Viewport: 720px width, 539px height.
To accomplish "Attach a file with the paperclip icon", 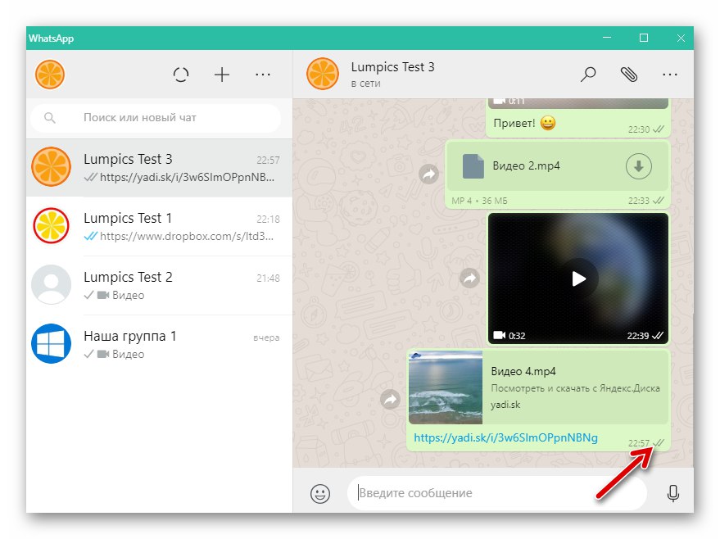I will pos(628,74).
